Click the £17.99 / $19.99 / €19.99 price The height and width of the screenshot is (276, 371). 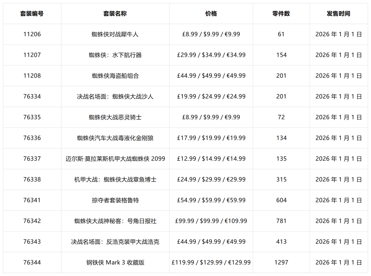(211, 138)
